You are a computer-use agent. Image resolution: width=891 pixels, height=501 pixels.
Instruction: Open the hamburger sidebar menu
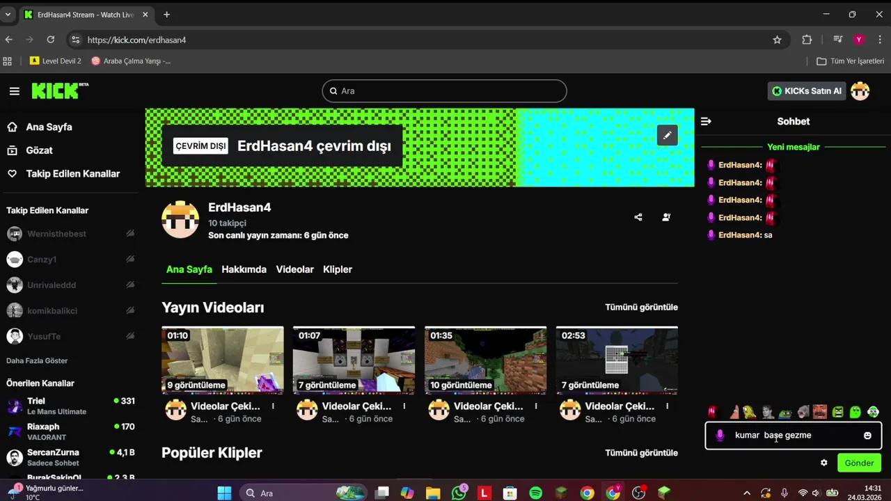point(15,91)
